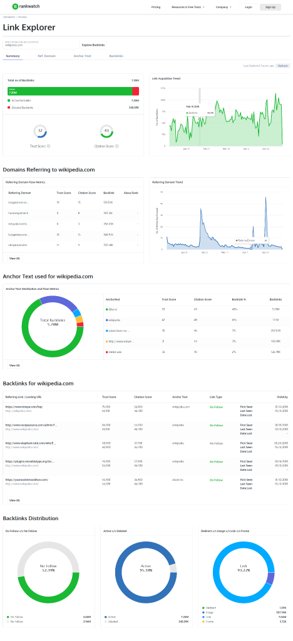Click the No Follow legend entry
The image size is (293, 641).
tap(15, 620)
